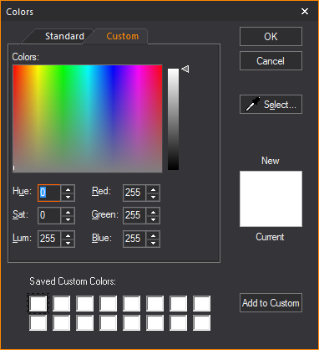Select fourth saved custom color, bottom row

click(x=109, y=322)
